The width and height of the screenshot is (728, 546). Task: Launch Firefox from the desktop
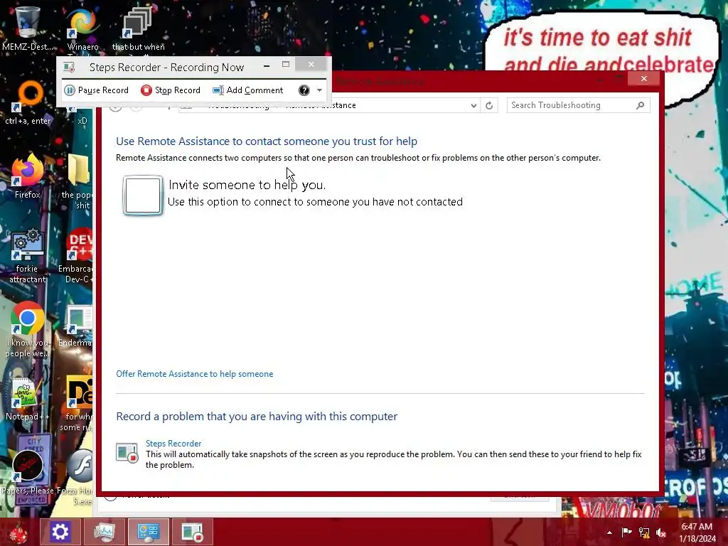[x=28, y=176]
